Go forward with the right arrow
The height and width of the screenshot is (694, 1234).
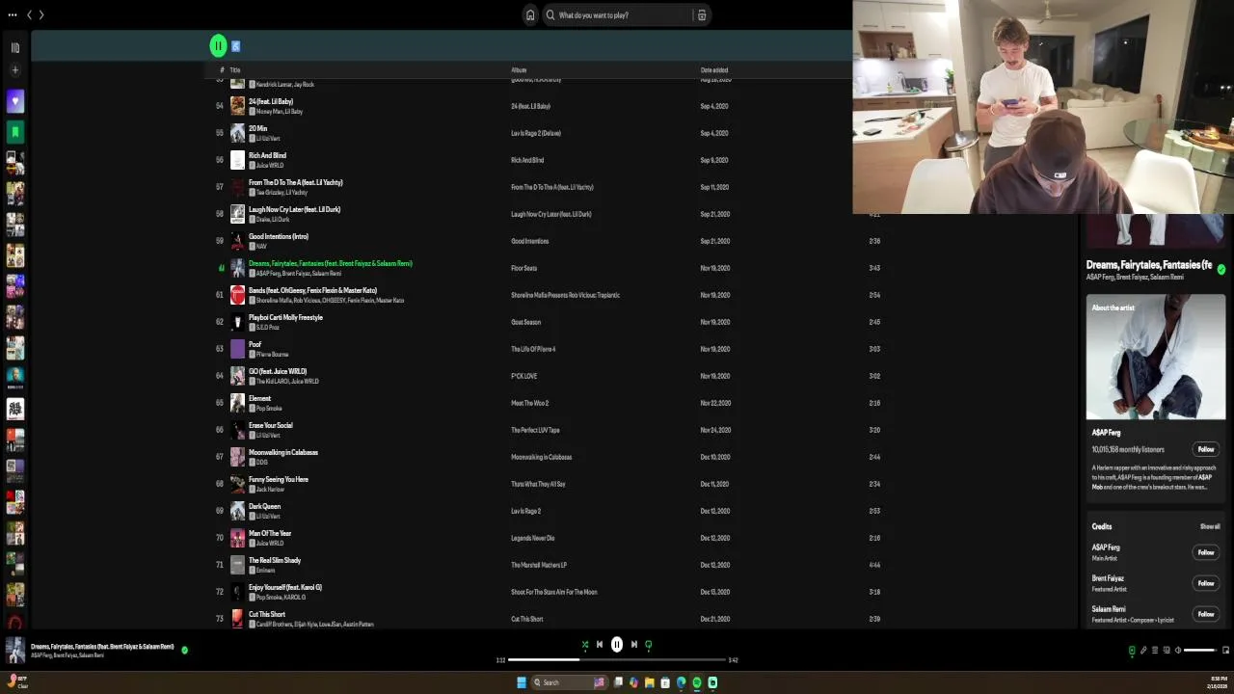(x=41, y=14)
